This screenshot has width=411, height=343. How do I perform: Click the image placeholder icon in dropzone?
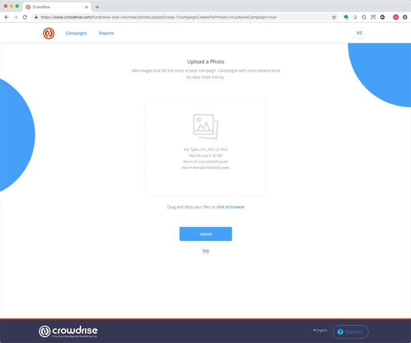[x=205, y=126]
